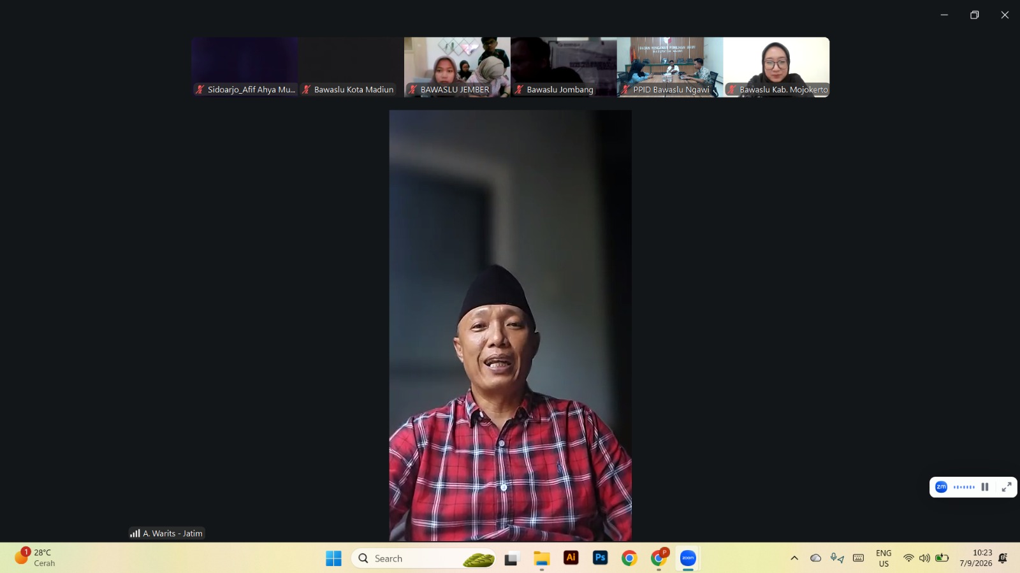Launch Adobe Illustrator from the taskbar
Screen dimensions: 1020x573
(571, 558)
